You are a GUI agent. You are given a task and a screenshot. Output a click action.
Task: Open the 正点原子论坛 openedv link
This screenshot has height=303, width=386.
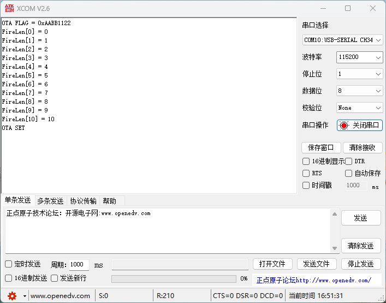(314, 280)
